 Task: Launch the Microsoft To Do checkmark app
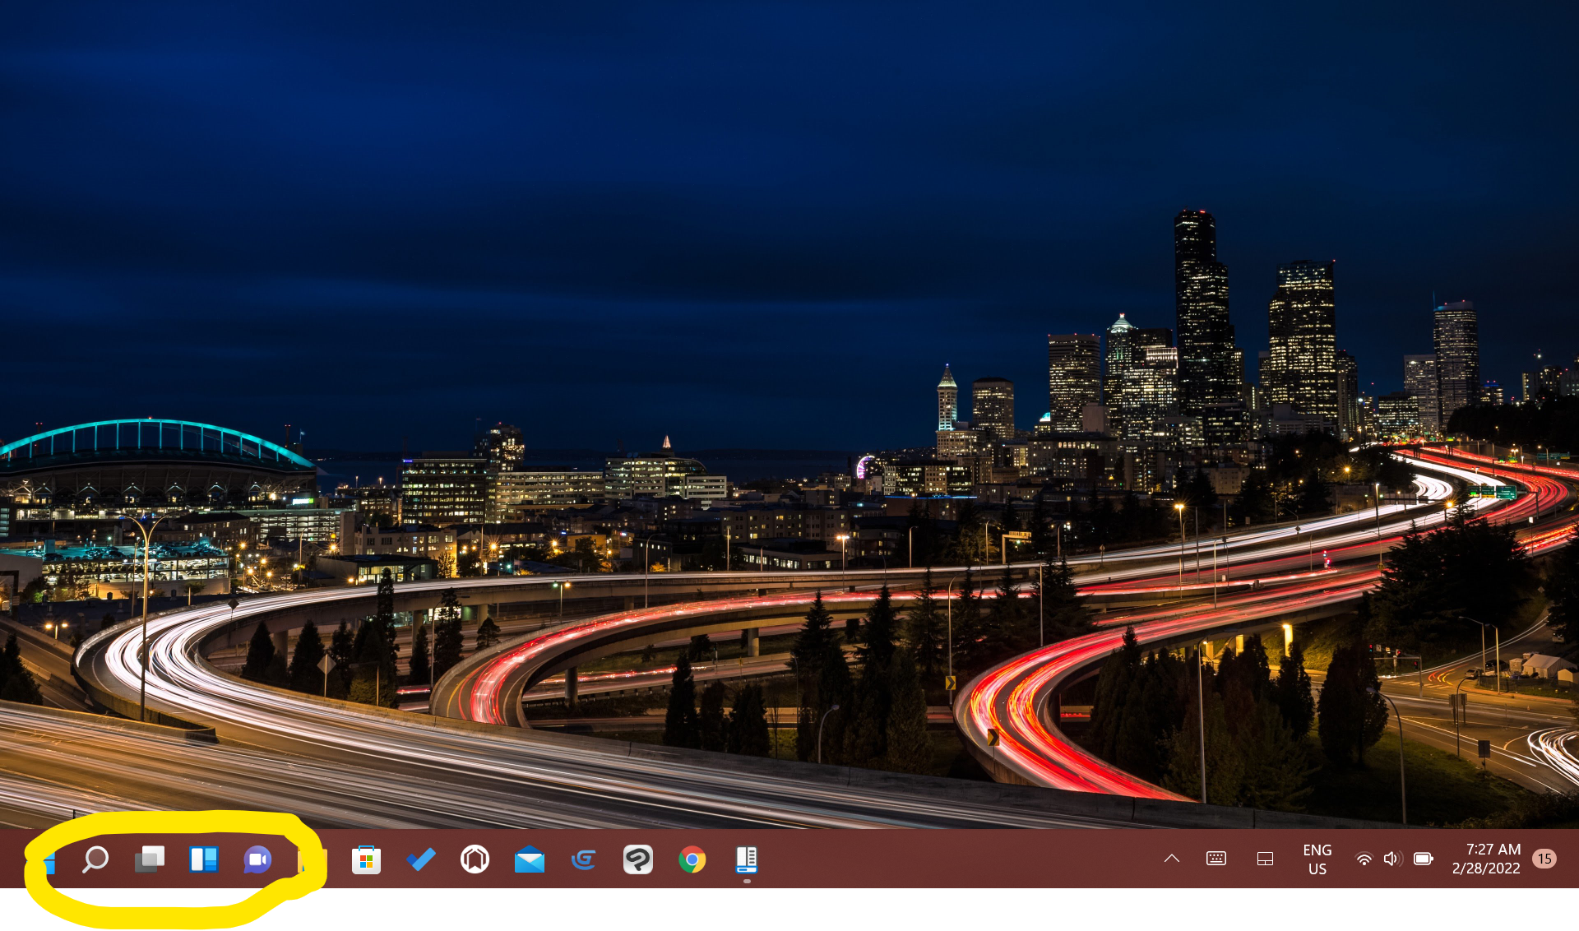(421, 859)
